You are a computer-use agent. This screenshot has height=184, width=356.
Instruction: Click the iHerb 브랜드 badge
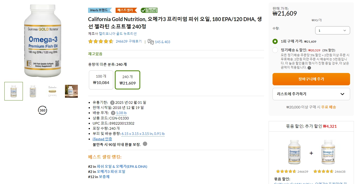click(x=98, y=10)
